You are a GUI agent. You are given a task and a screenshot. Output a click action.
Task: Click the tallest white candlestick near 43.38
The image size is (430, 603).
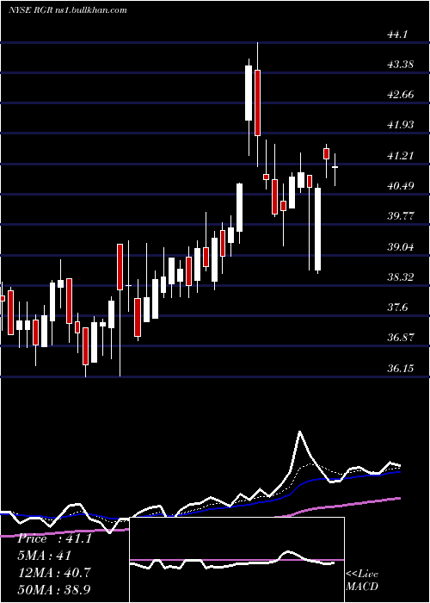pos(249,93)
